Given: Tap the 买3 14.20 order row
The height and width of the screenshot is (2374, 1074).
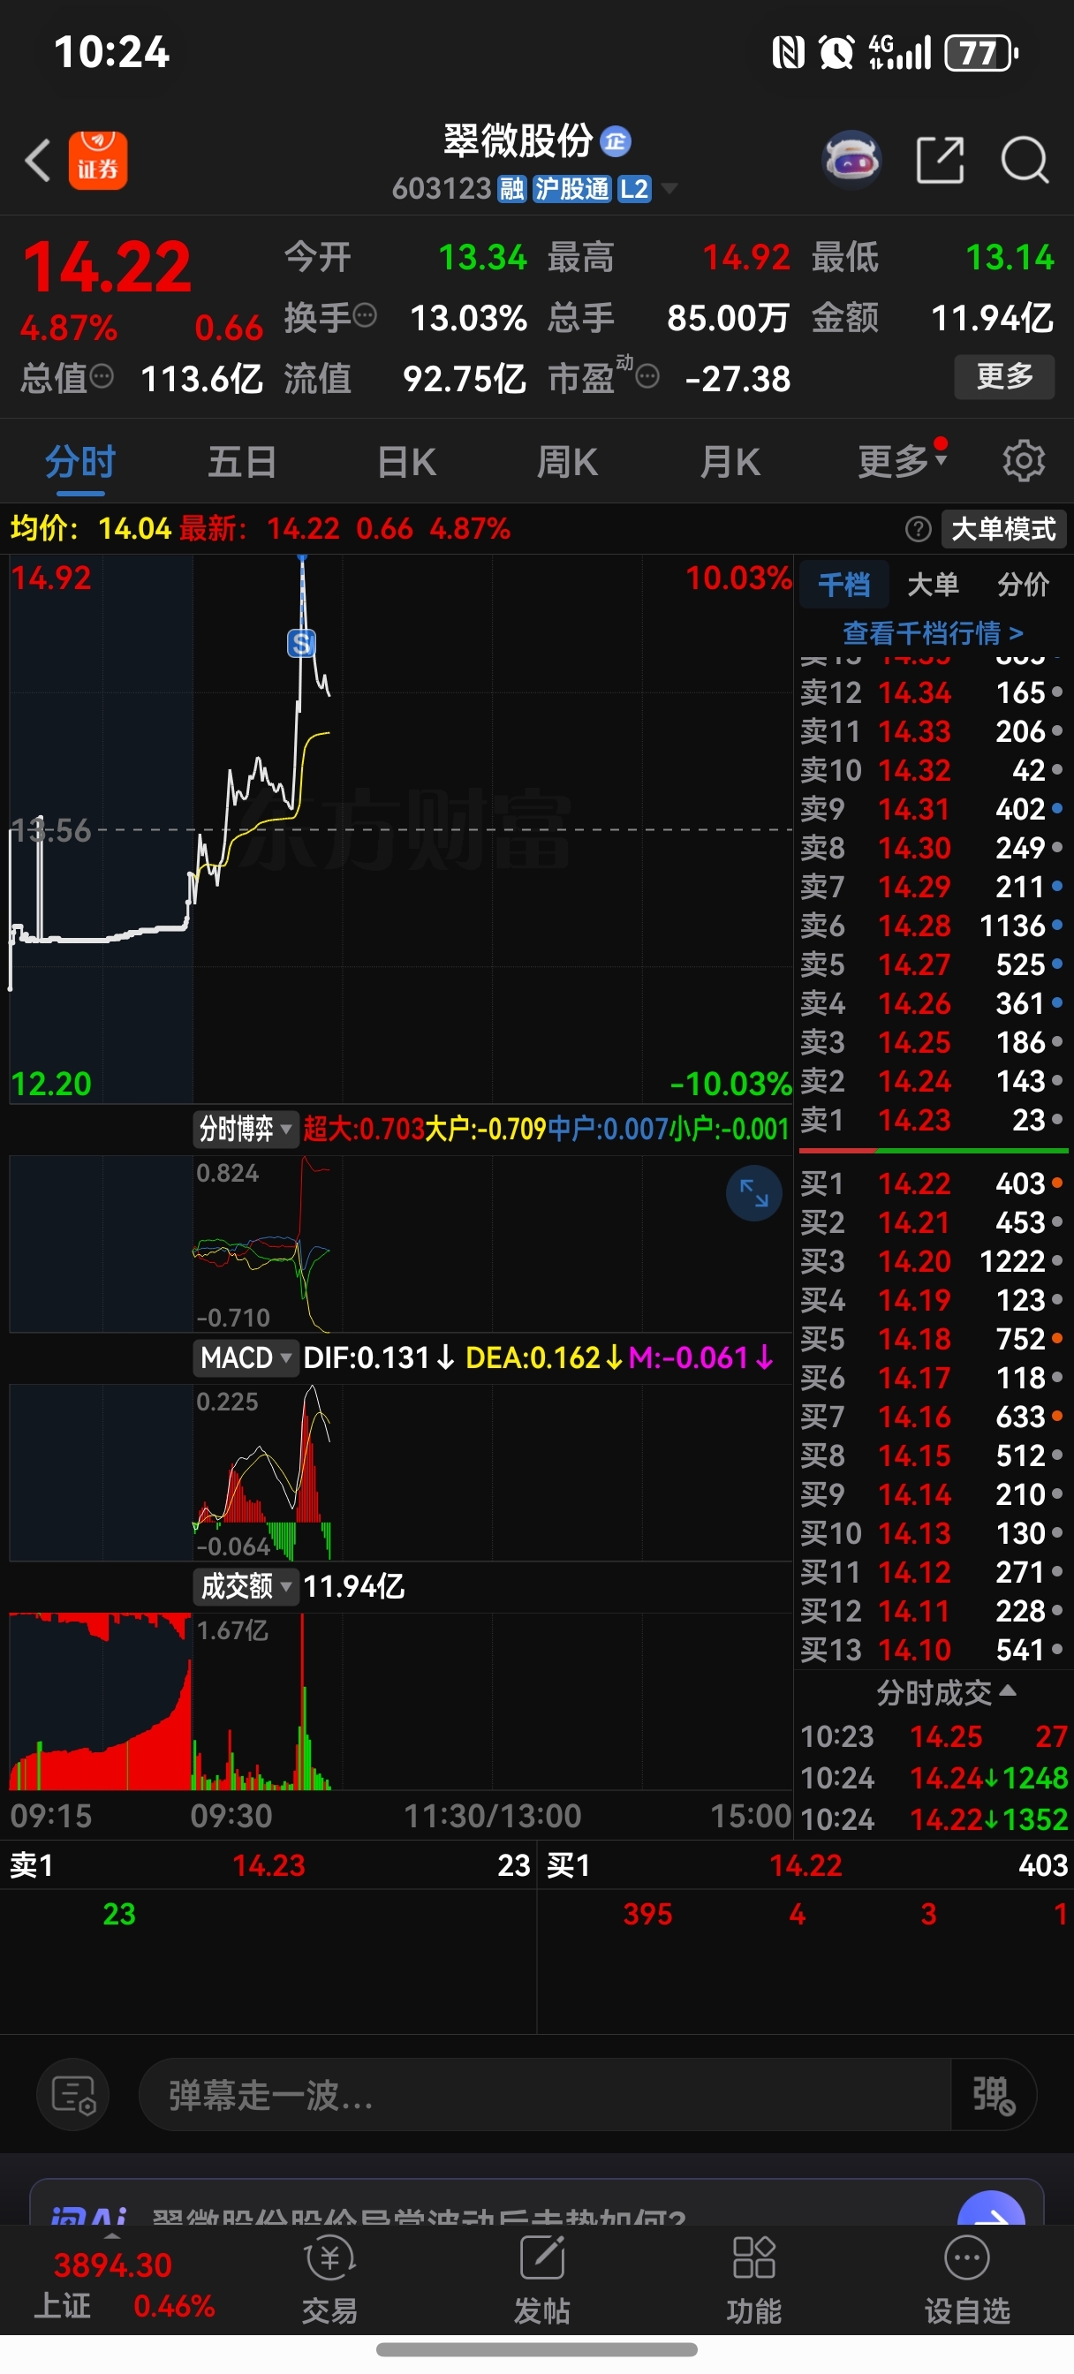Looking at the screenshot, I should [x=932, y=1260].
